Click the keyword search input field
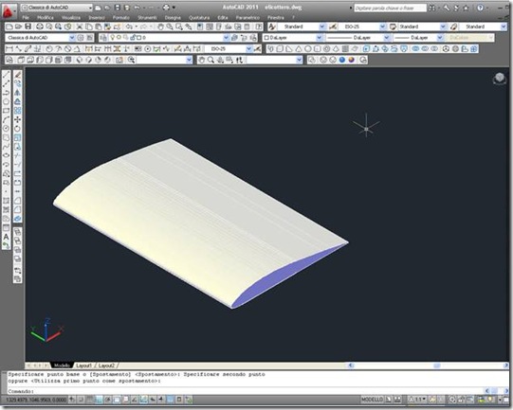The height and width of the screenshot is (410, 513). (390, 8)
